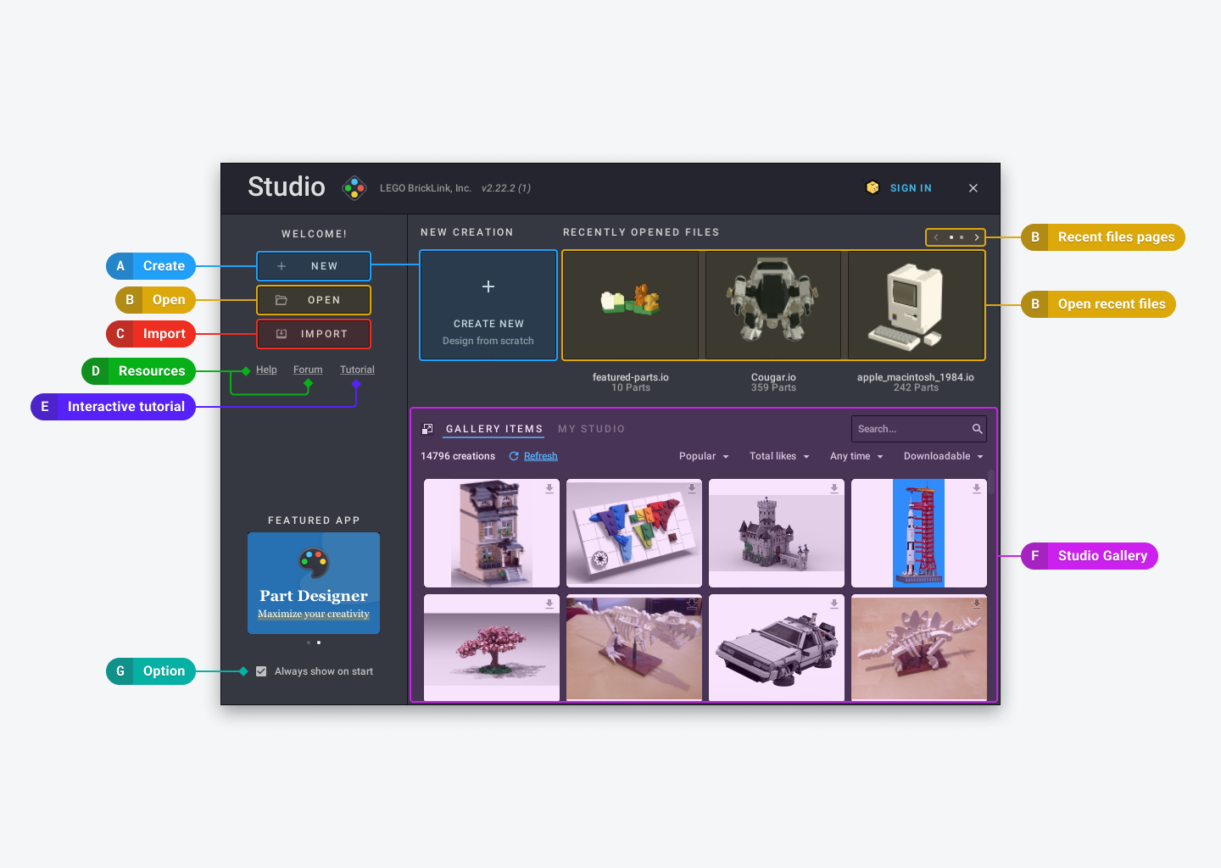The width and height of the screenshot is (1221, 868).
Task: Expand the Popular sort dropdown
Action: [x=703, y=456]
